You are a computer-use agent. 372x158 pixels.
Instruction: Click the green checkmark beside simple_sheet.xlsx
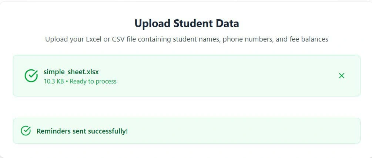tap(31, 76)
